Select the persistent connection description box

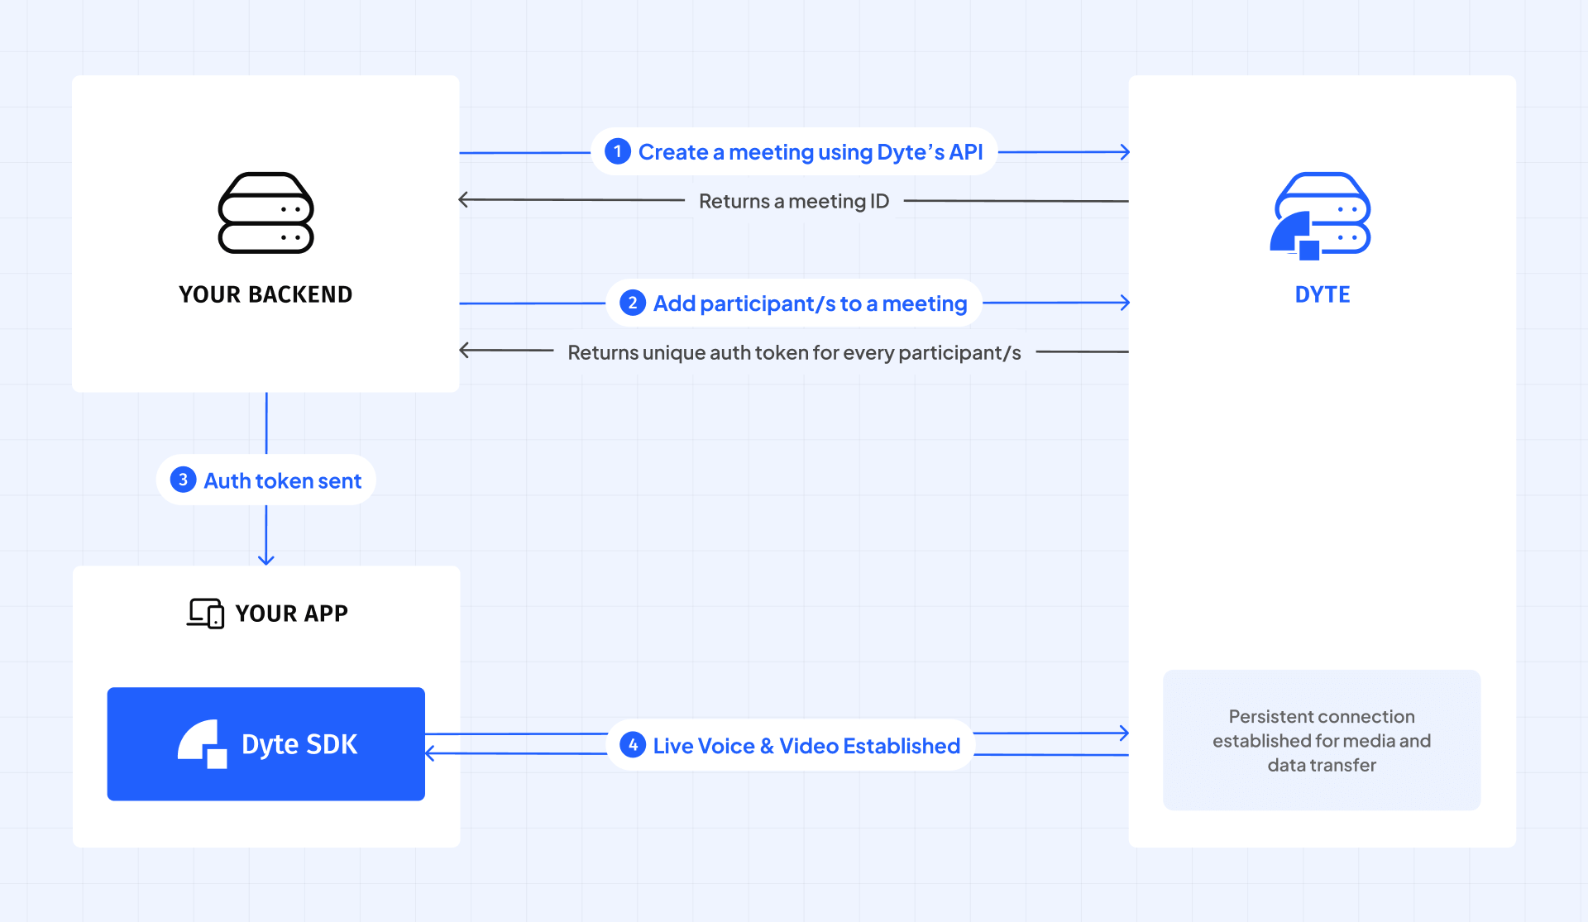(1321, 740)
